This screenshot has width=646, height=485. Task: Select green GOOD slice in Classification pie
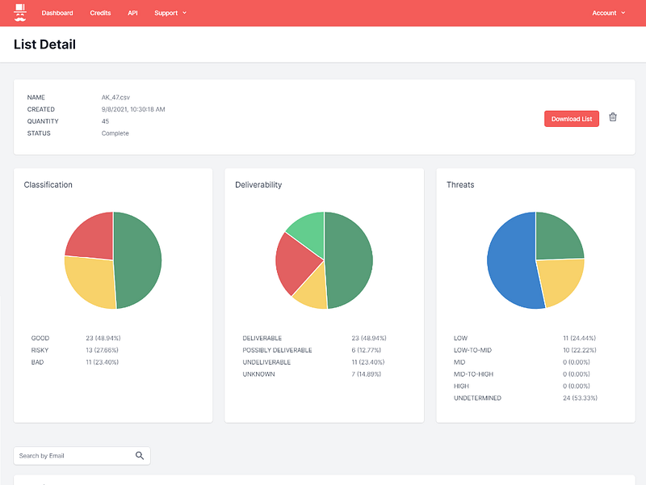coord(138,259)
